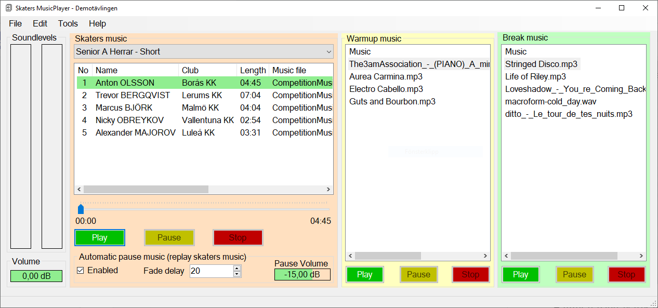Screen dimensions: 658x308
Task: Open the Tools menu
Action: click(68, 23)
